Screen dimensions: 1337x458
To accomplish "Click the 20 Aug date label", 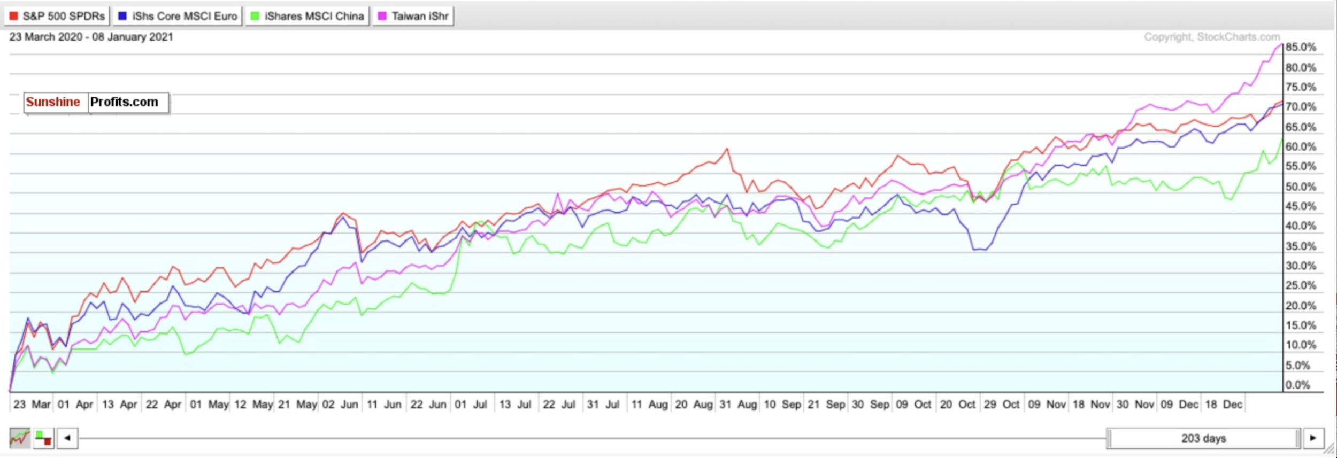I will click(x=694, y=405).
